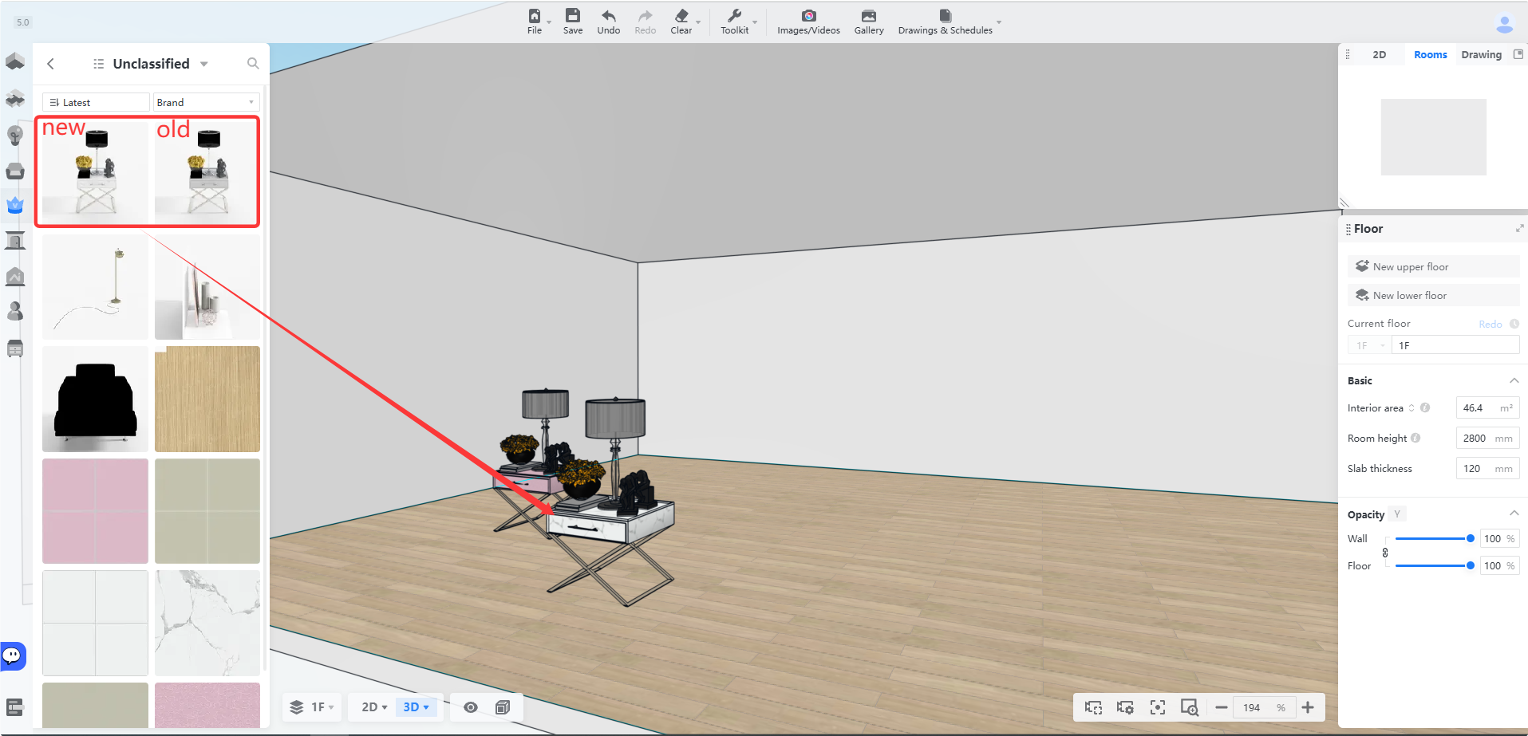Image resolution: width=1528 pixels, height=736 pixels.
Task: Click the Save toolbar button
Action: coord(573,22)
